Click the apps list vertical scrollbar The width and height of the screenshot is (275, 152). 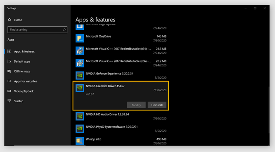269,110
